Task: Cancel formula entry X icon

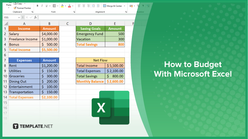Action: [27, 17]
